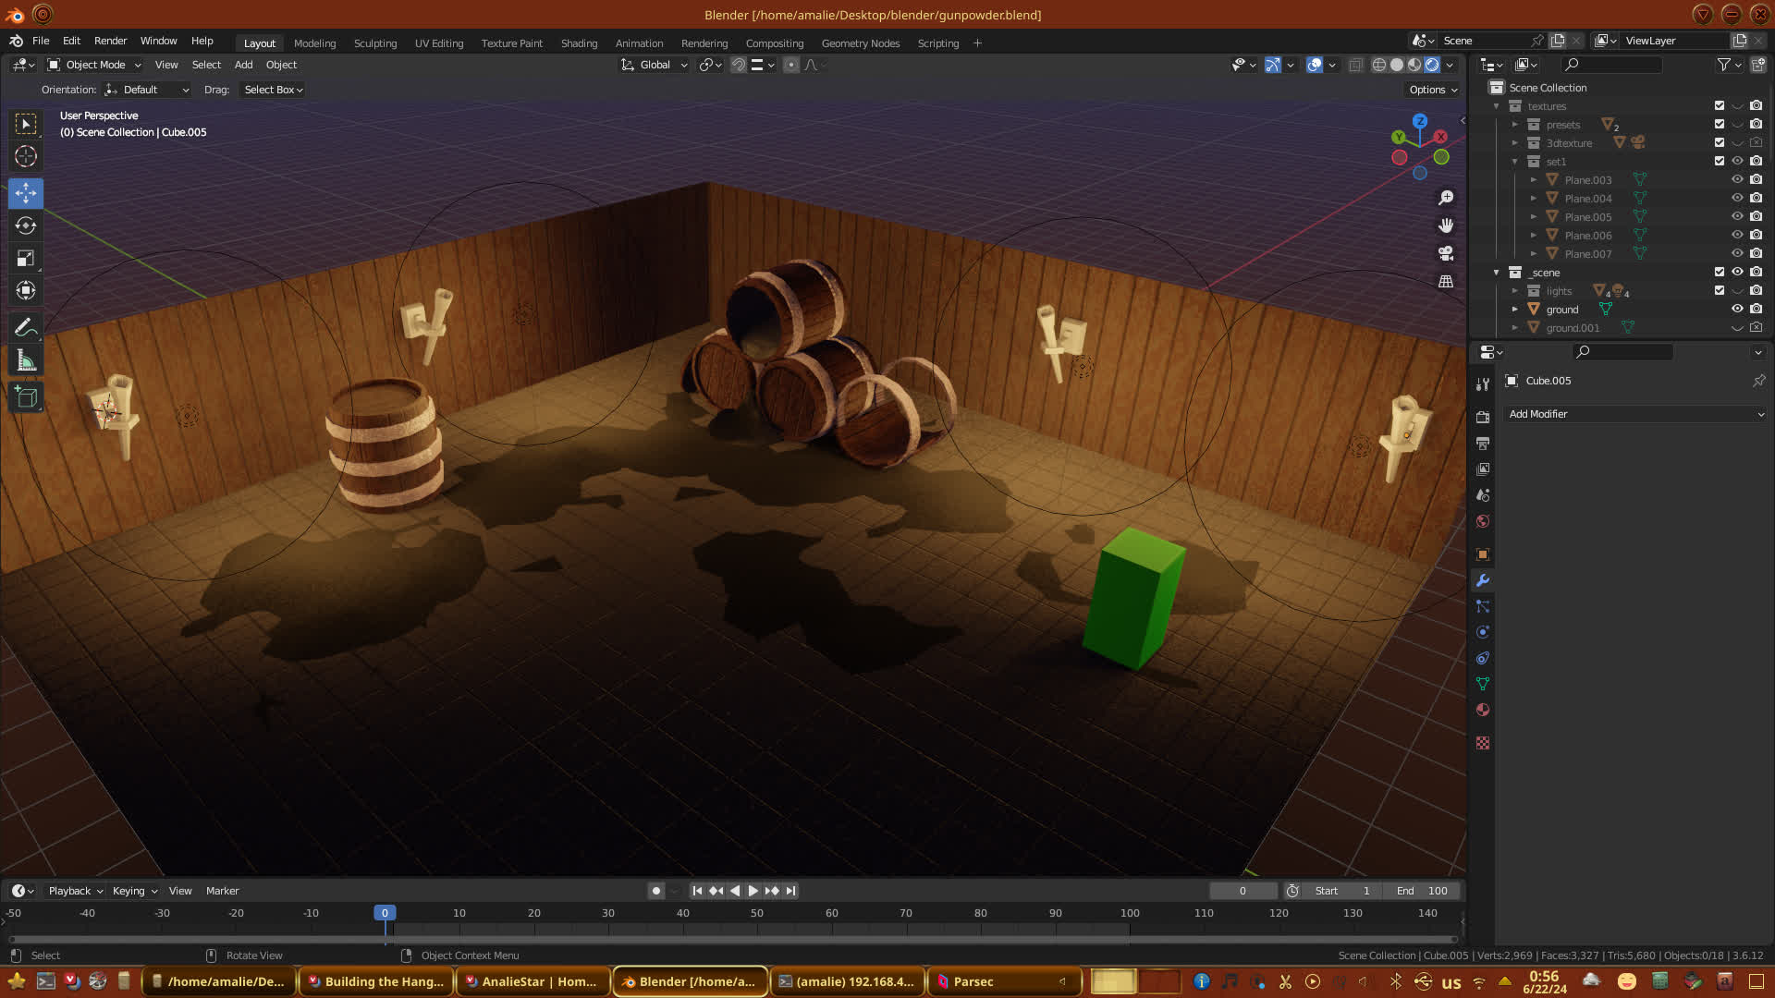This screenshot has width=1775, height=998.
Task: Switch to rendered viewport shading
Action: coord(1432,65)
